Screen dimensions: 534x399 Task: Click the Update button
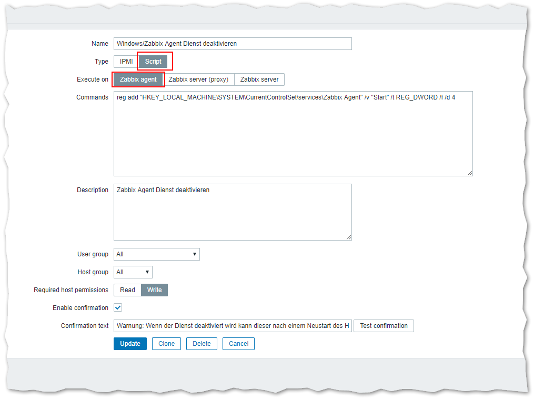[x=130, y=344]
